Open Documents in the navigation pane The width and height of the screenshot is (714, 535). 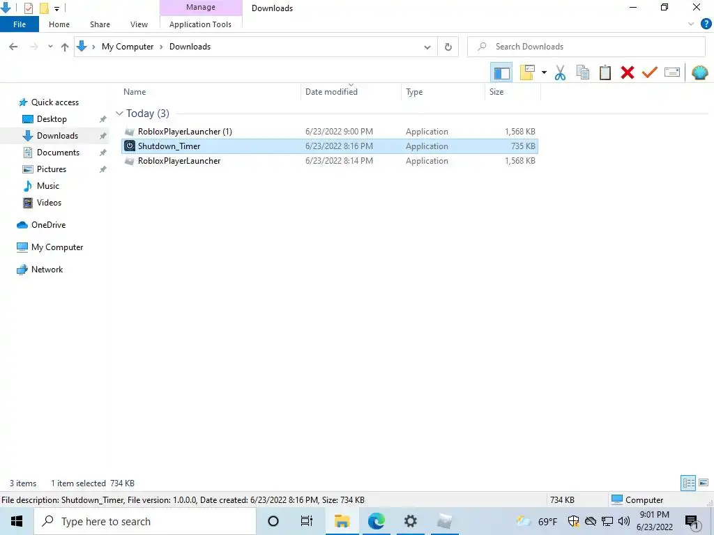click(58, 153)
